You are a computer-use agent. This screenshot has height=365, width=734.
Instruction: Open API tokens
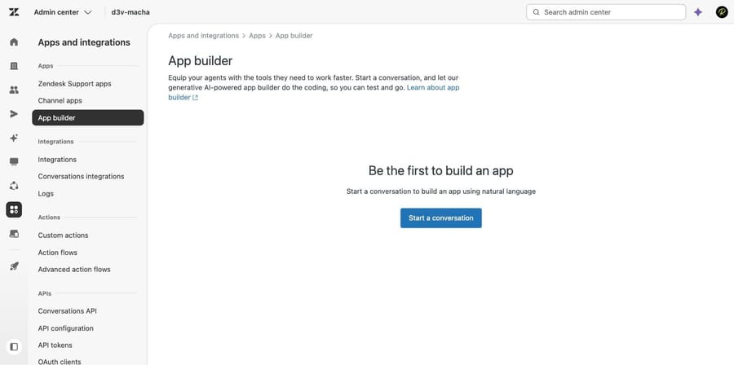point(55,345)
